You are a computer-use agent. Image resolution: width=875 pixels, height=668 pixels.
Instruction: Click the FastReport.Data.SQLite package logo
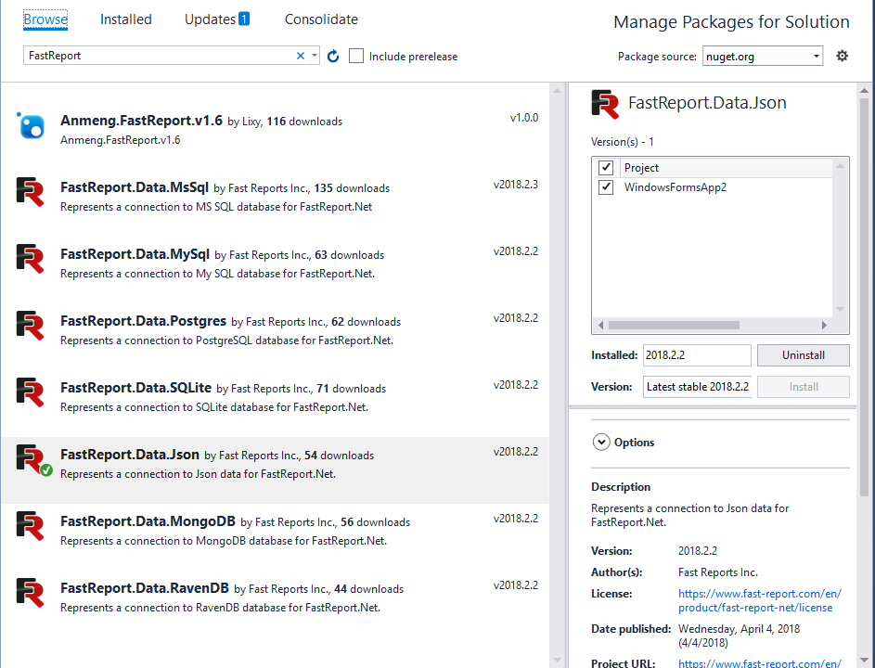pos(30,392)
